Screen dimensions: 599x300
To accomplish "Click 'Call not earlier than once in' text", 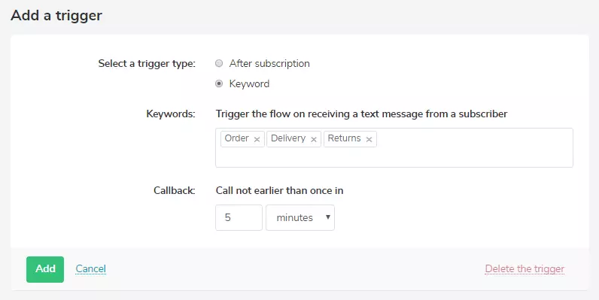I will click(280, 190).
